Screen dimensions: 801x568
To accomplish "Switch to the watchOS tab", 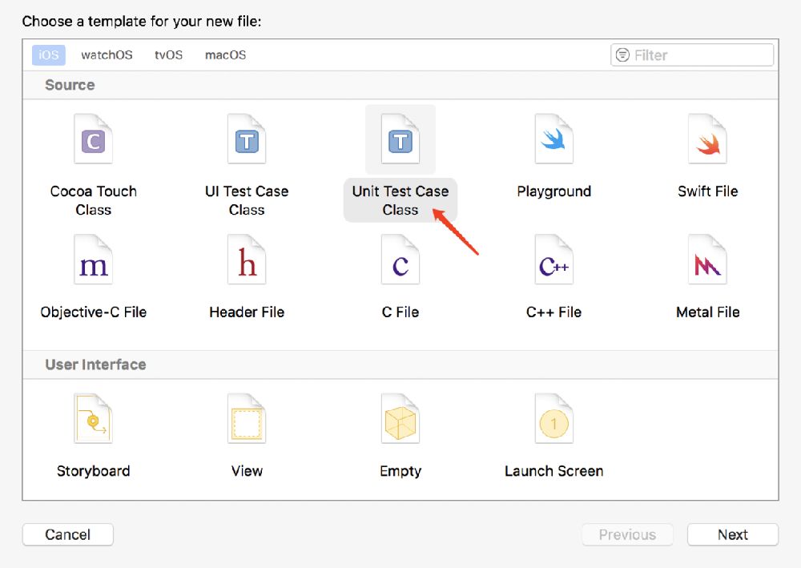I will (x=107, y=55).
